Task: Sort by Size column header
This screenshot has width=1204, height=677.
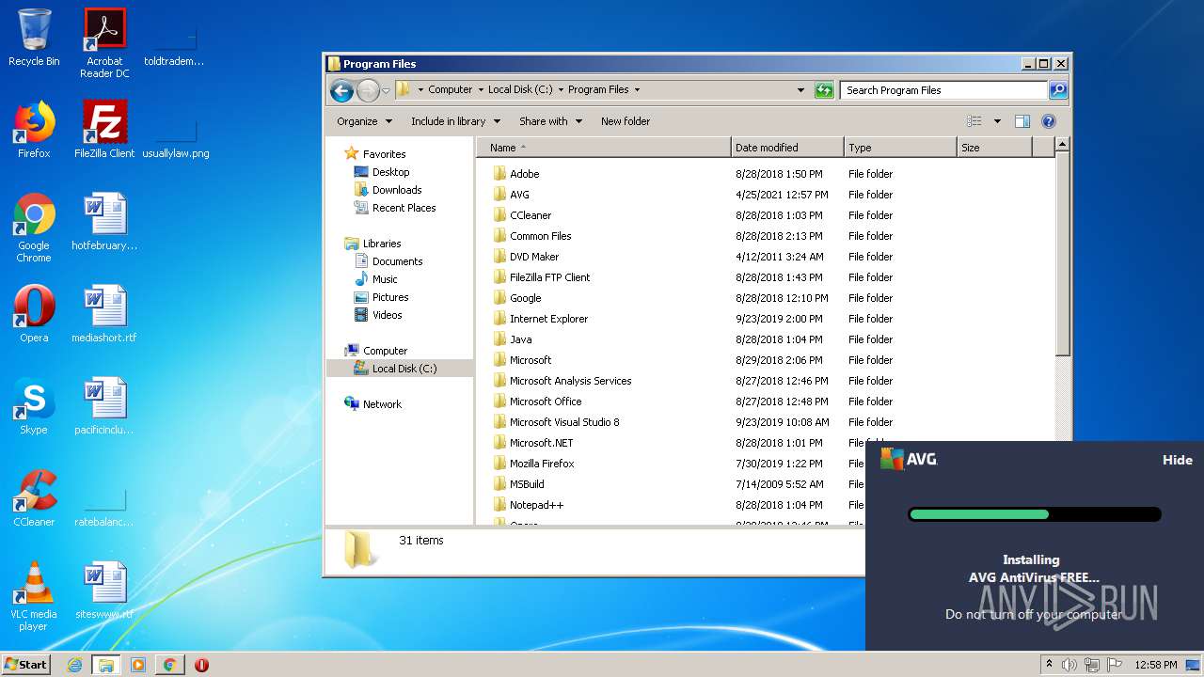Action: tap(994, 148)
